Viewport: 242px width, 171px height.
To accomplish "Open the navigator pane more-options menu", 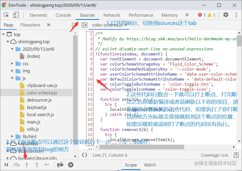I will [72, 25].
